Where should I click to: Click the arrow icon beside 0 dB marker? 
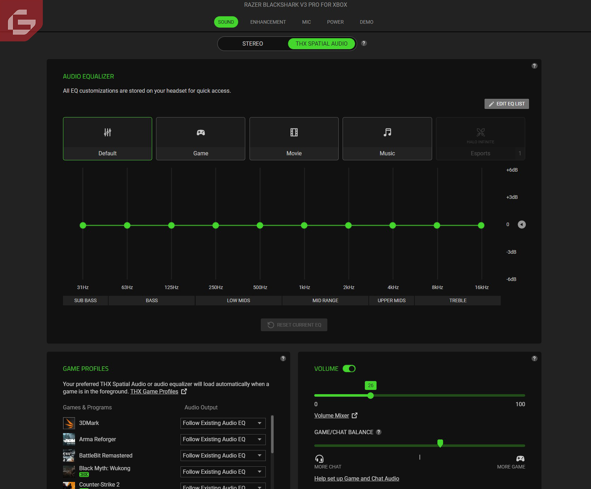(522, 224)
